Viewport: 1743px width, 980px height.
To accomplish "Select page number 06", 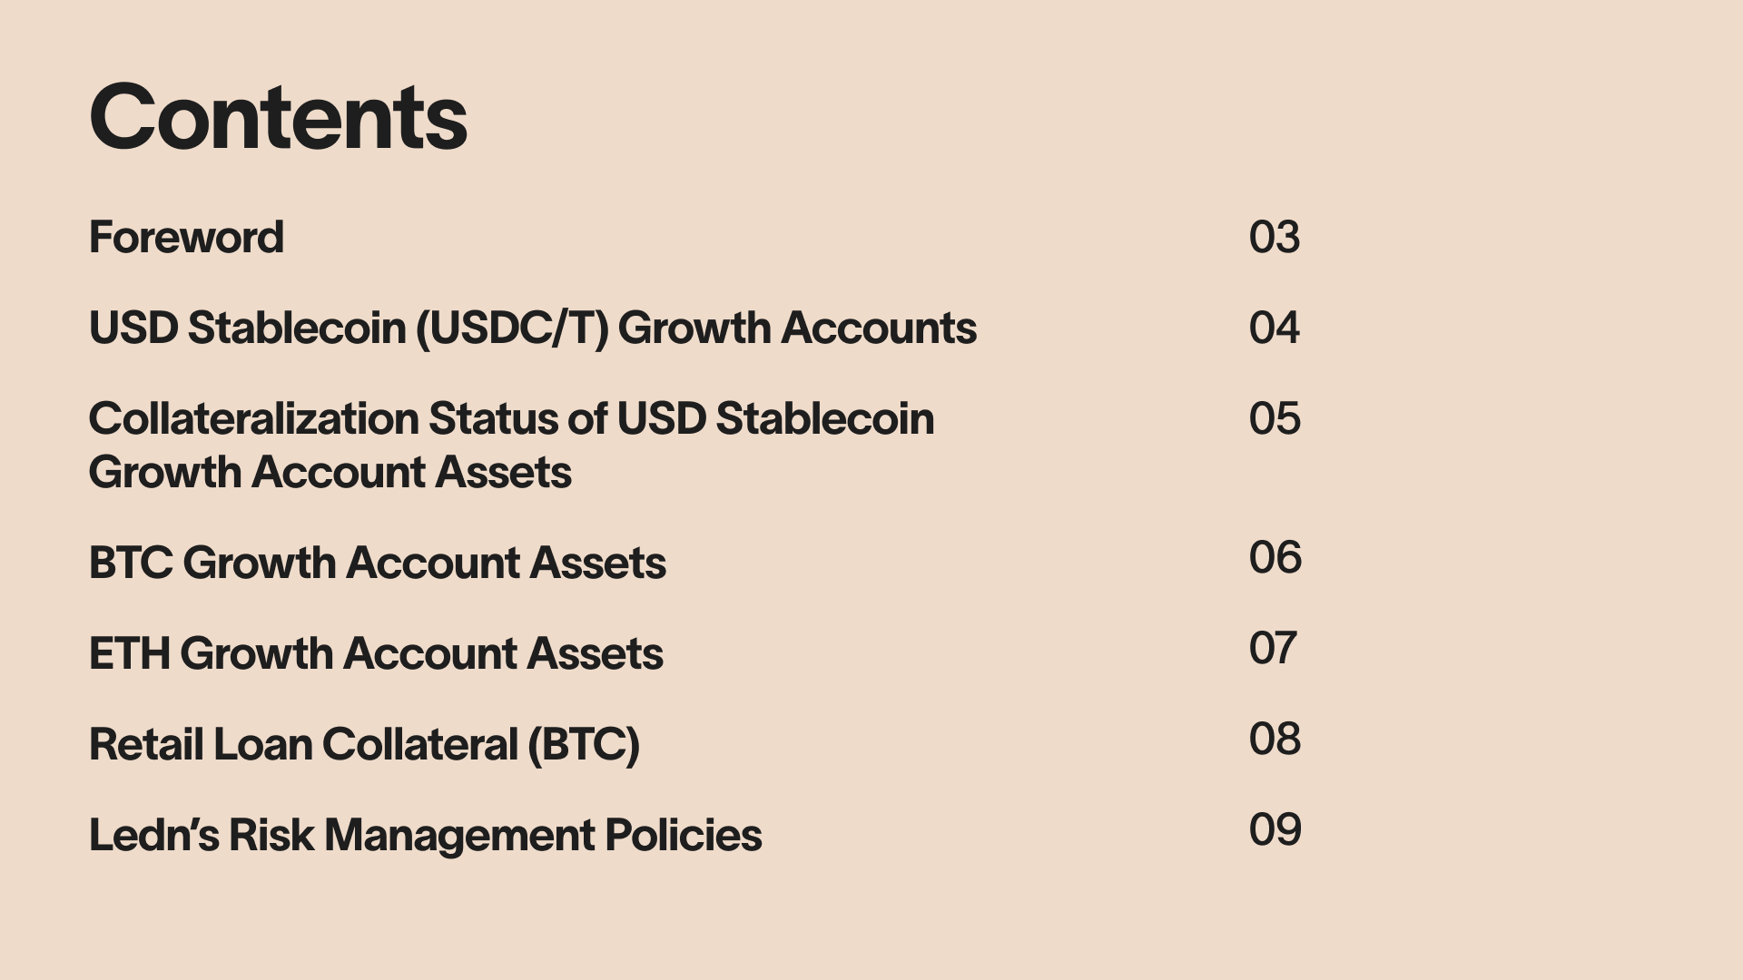I will pyautogui.click(x=1275, y=558).
